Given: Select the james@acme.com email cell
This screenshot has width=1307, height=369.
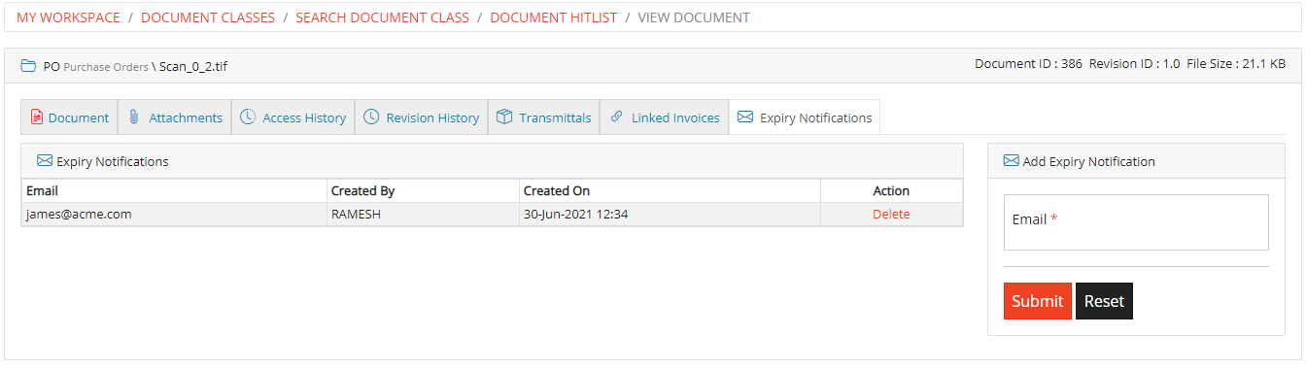Looking at the screenshot, I should [x=174, y=215].
